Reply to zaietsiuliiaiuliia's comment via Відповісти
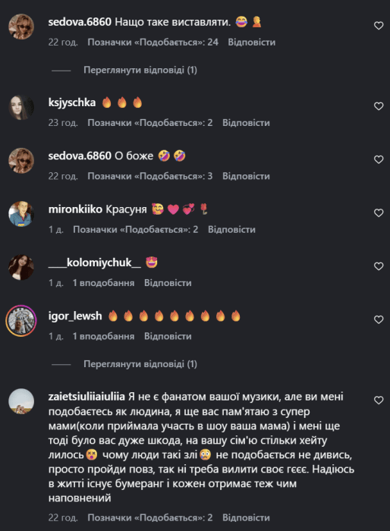Viewport: 390px width, 531px height. 246,517
